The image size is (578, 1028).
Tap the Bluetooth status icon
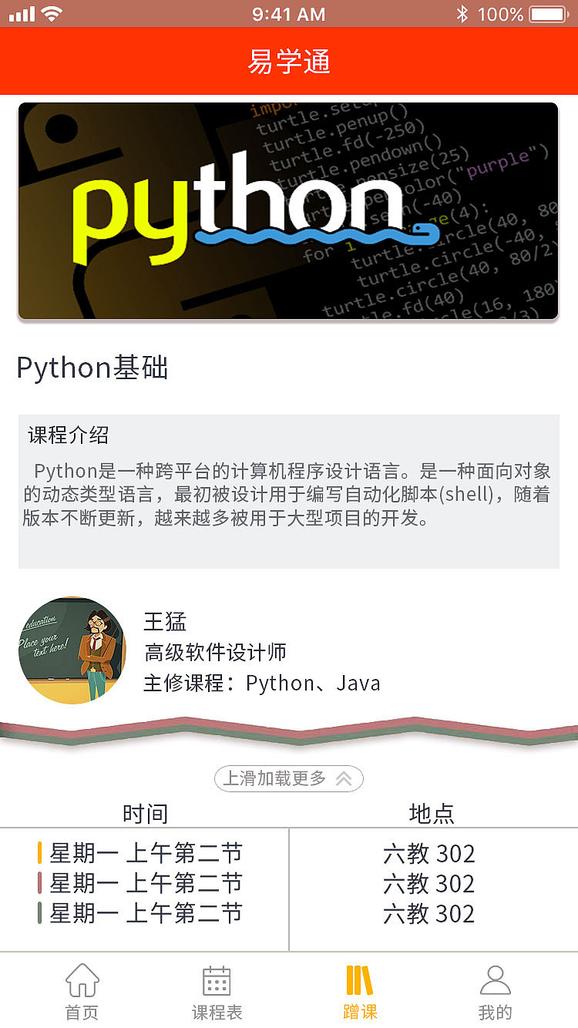(462, 14)
